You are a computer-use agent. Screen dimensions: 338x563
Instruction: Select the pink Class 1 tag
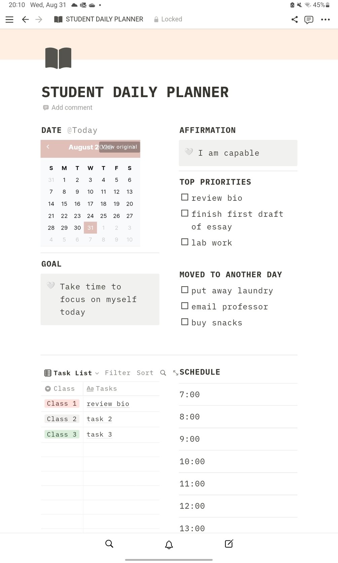pyautogui.click(x=62, y=403)
